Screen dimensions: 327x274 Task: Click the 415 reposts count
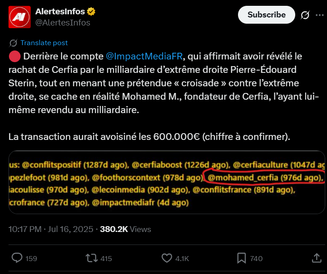point(106,259)
